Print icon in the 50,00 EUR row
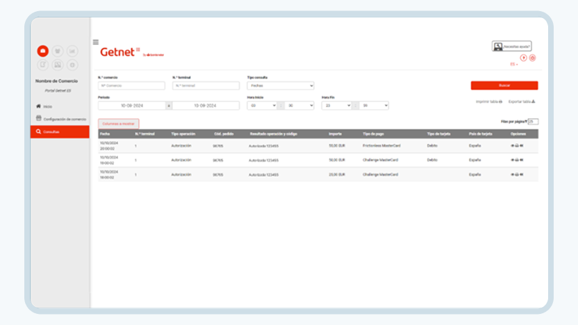Image resolution: width=578 pixels, height=325 pixels. coord(517,160)
